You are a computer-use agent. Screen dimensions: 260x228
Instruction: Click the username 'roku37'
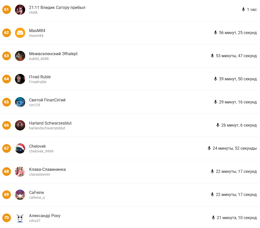point(35,221)
